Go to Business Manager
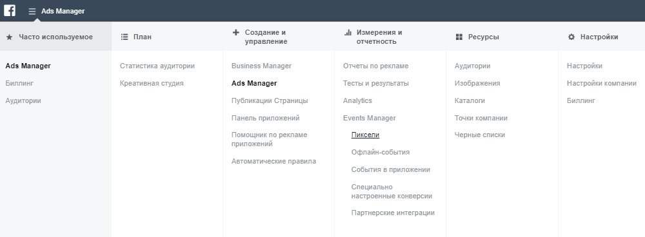Viewport: 645px width, 237px height. click(x=261, y=66)
